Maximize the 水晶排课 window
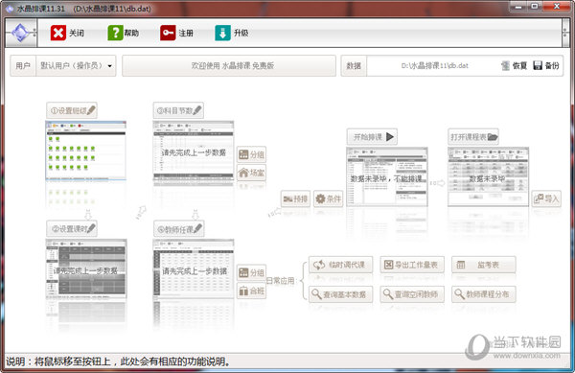 click(535, 7)
